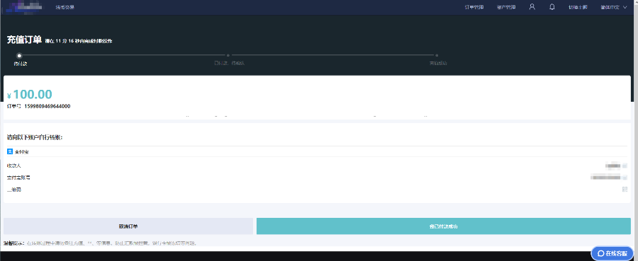The image size is (638, 261).
Task: Open 资产管理 in the top navigation
Action: [x=506, y=7]
